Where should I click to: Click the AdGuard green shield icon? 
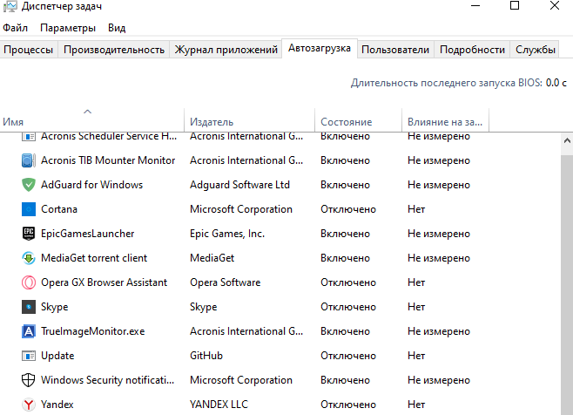coord(29,185)
